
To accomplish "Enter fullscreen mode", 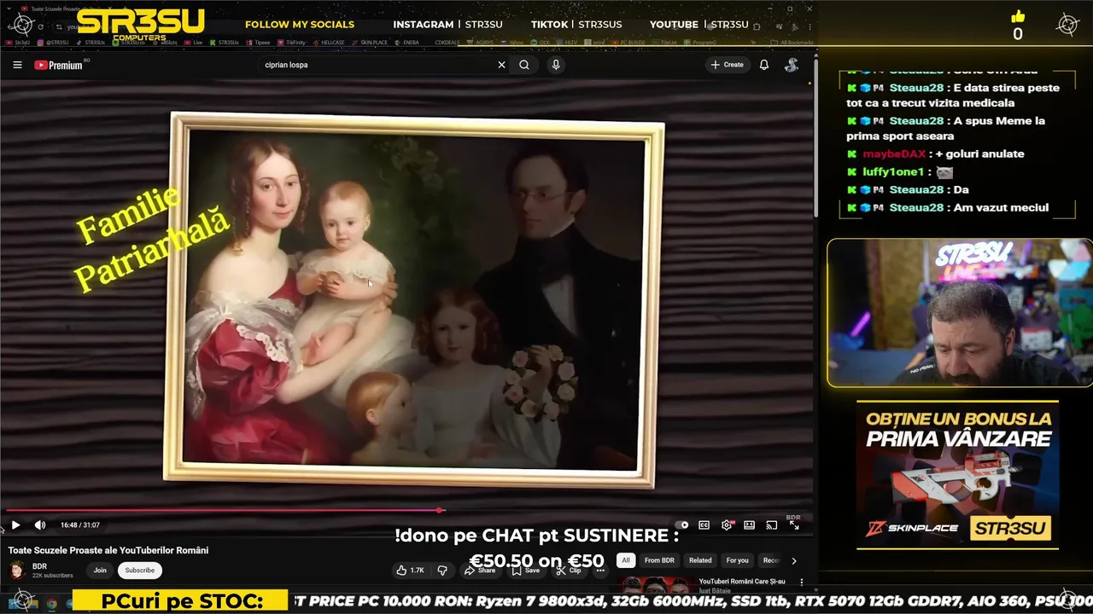I will coord(793,525).
